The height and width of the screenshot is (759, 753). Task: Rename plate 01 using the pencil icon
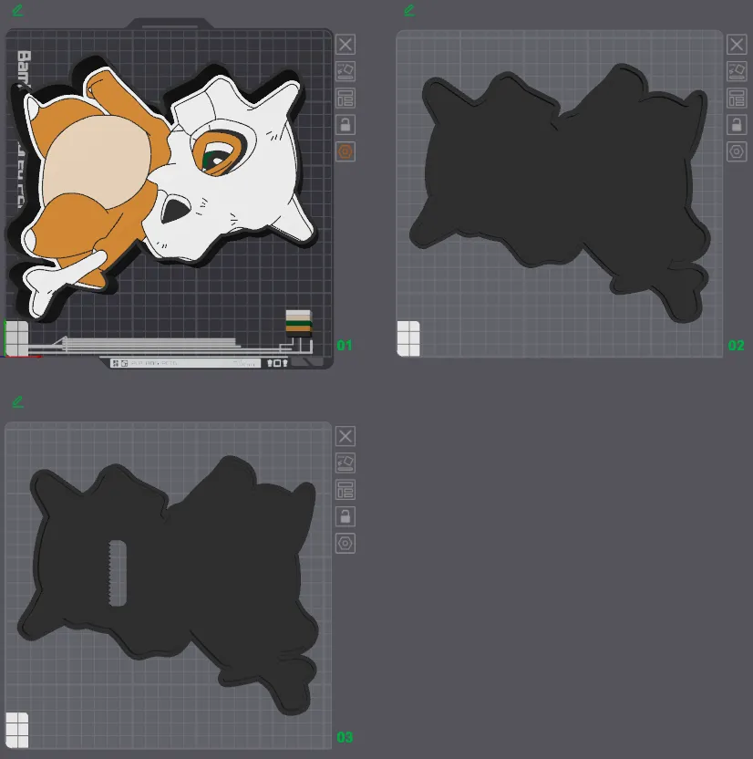18,11
